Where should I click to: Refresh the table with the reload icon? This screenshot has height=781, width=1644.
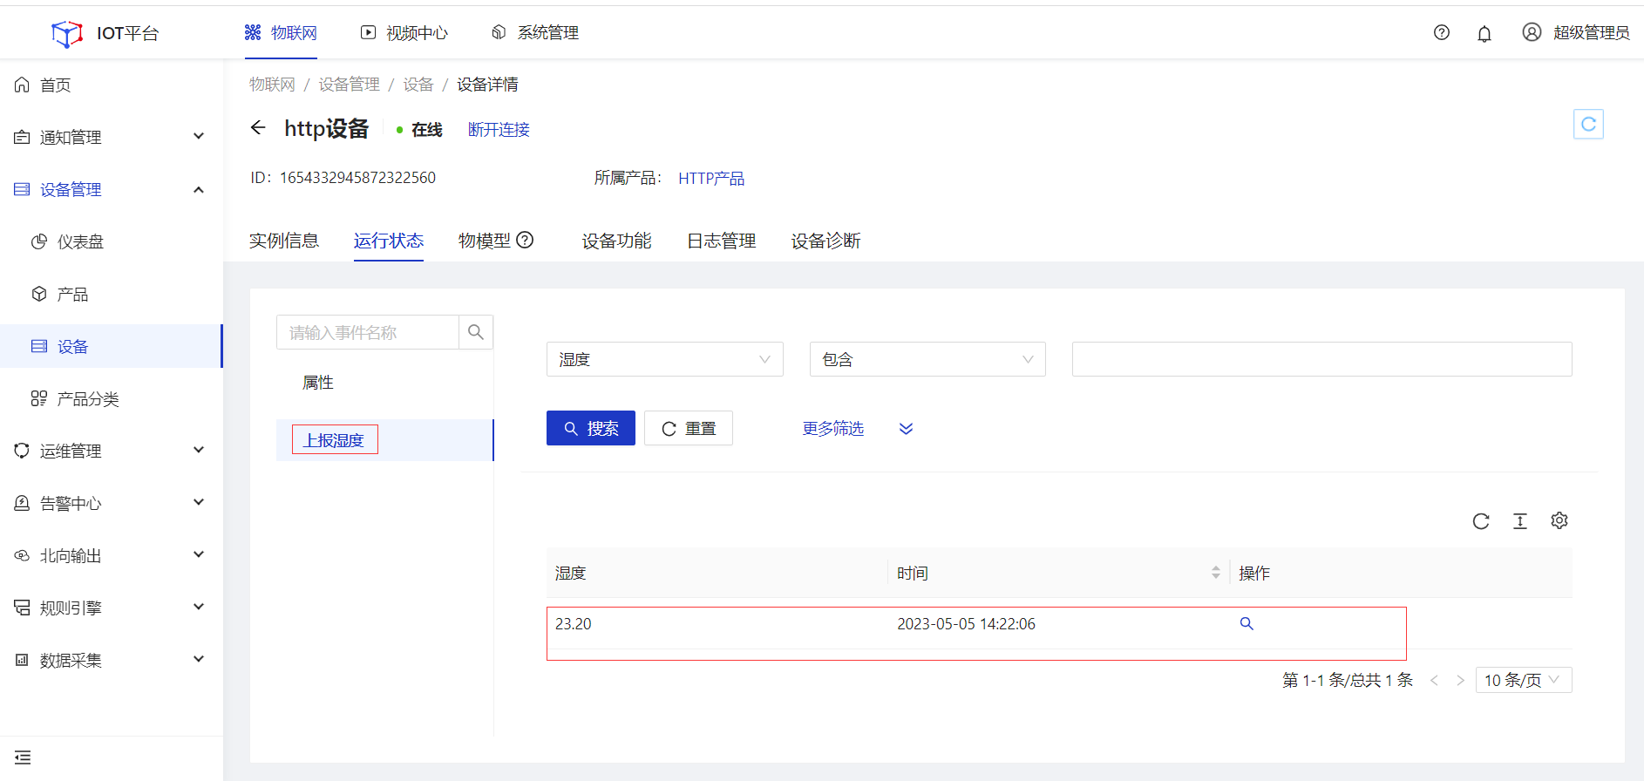click(x=1481, y=521)
